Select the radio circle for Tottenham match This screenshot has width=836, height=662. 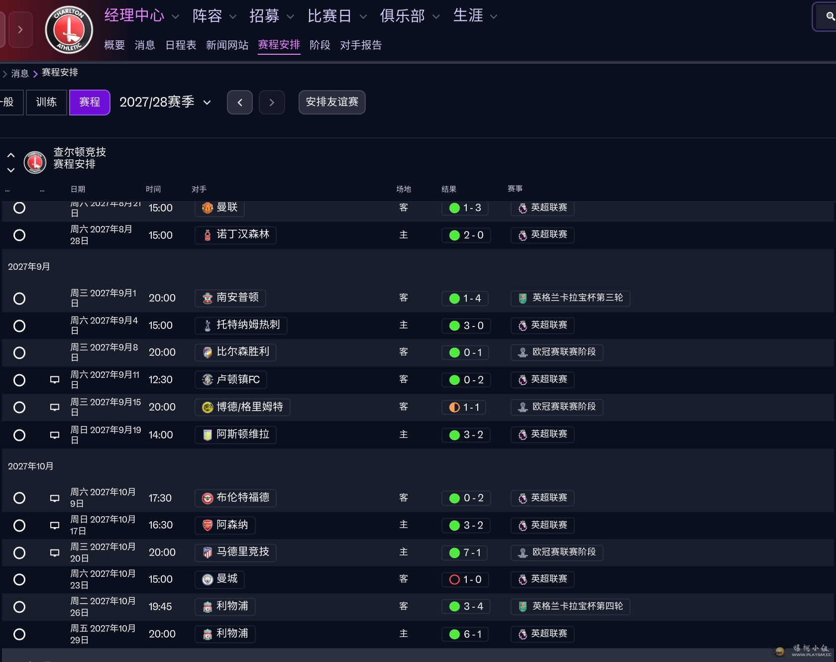[x=19, y=326]
